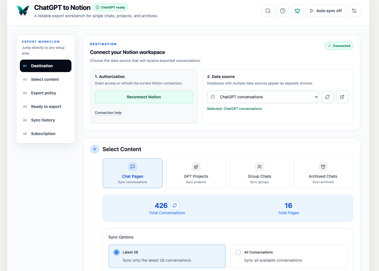Select All Conversations radio option
Screen dimensions: 379x271
click(238, 252)
